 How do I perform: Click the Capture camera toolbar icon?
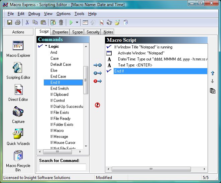109,22
